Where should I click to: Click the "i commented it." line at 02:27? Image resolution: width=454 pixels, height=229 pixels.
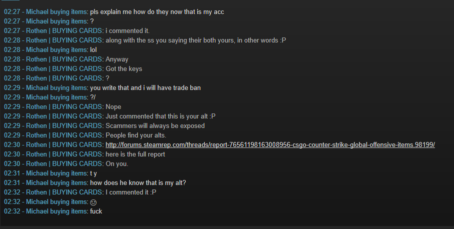(x=128, y=31)
